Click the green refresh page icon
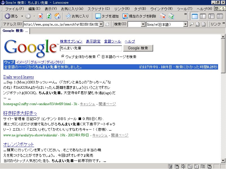The image size is (226, 169). [x=49, y=16]
